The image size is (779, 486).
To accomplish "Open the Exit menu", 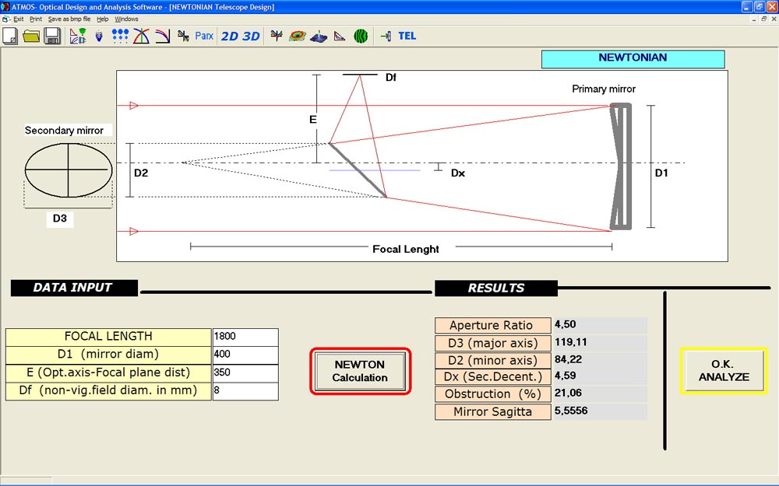I will point(19,19).
